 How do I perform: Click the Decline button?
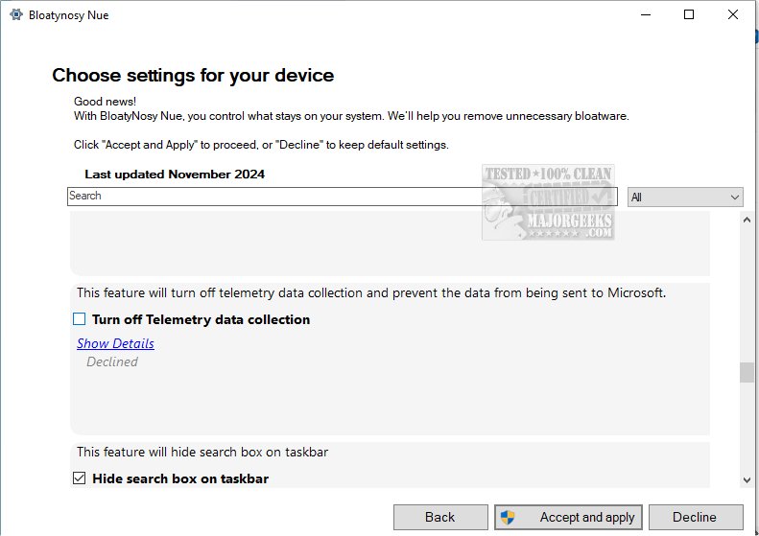696,517
